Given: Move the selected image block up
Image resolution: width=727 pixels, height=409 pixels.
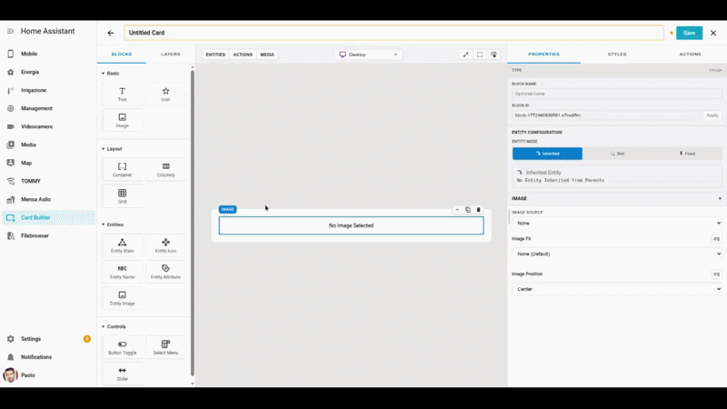Looking at the screenshot, I should [x=457, y=210].
